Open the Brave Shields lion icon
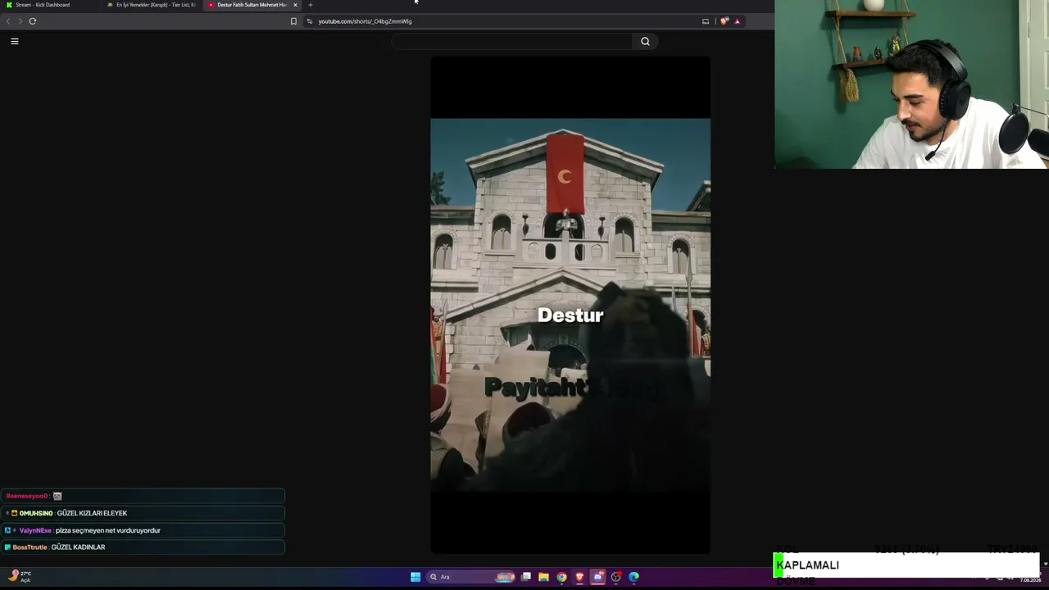Screen dimensions: 1049x590 (x=724, y=21)
